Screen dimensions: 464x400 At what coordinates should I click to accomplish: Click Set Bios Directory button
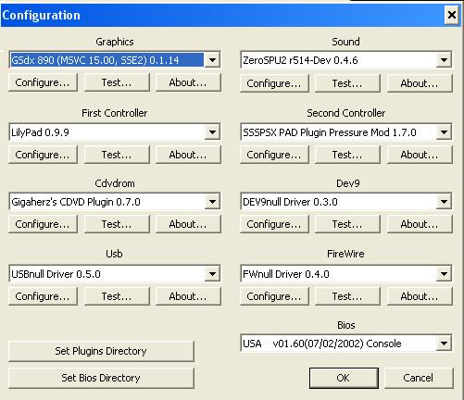101,378
